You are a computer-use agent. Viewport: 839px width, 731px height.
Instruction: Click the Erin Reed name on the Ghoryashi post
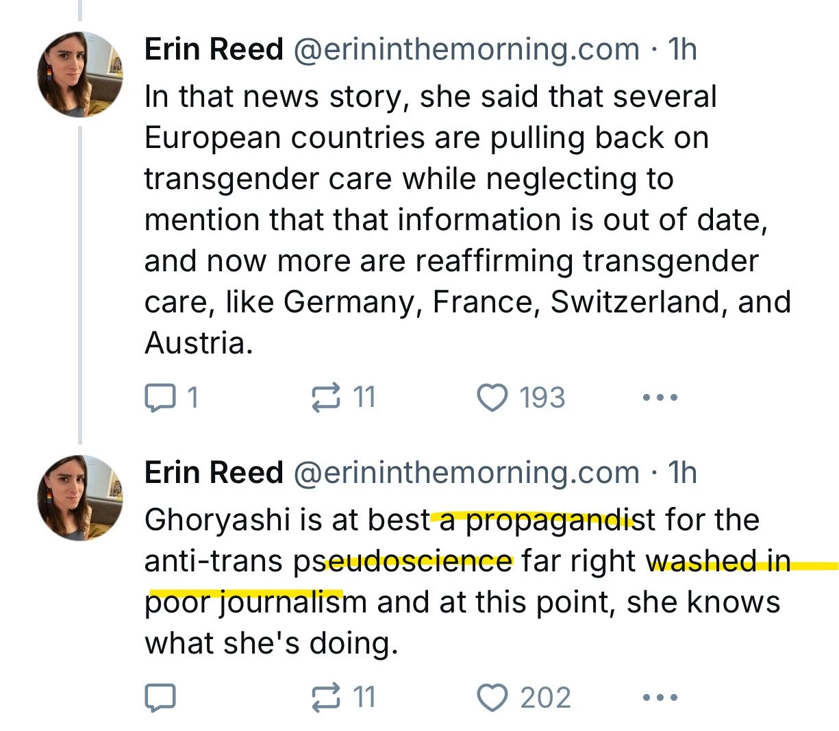214,473
